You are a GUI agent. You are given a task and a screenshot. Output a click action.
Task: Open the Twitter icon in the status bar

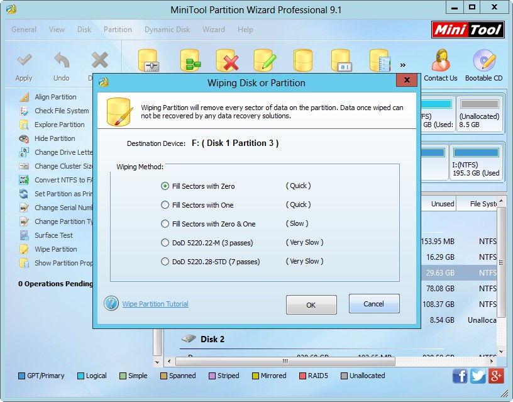[478, 376]
